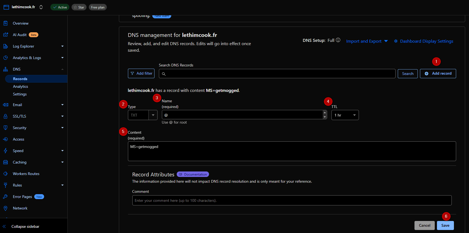Open DNS Settings submenu item
The width and height of the screenshot is (469, 233).
click(x=20, y=94)
